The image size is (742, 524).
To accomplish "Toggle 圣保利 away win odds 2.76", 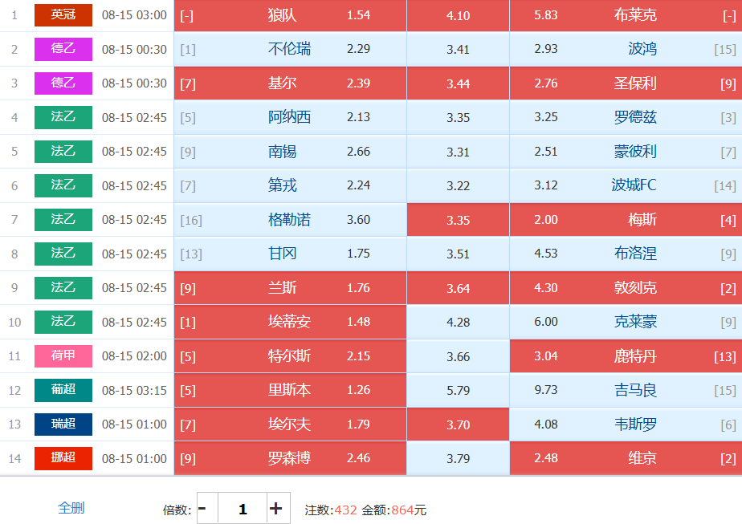I will [x=626, y=83].
